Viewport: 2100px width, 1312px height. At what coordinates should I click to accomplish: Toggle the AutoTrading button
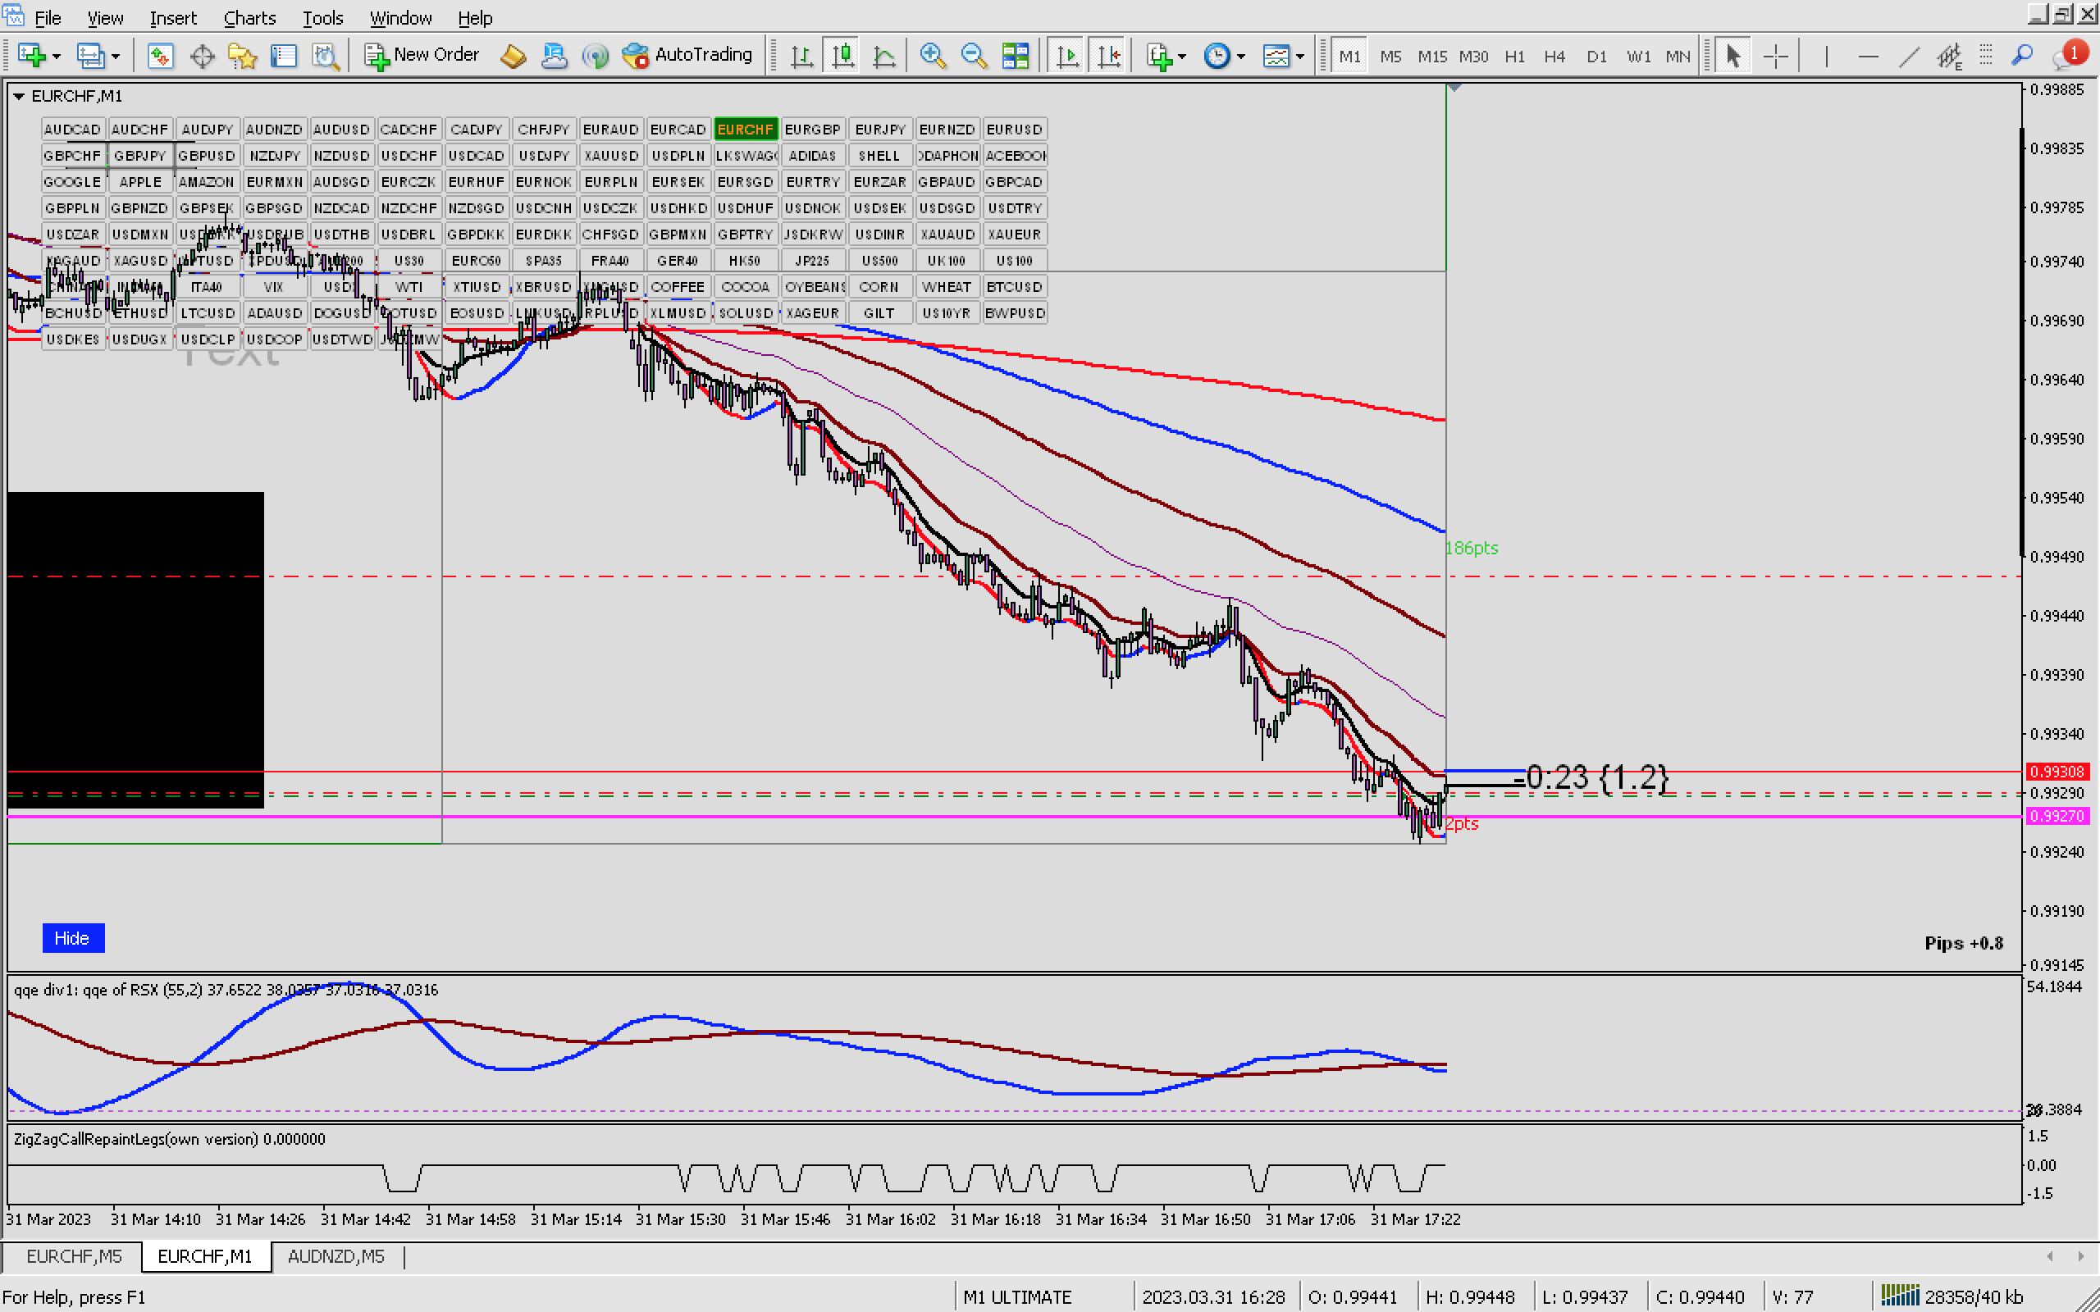[688, 56]
